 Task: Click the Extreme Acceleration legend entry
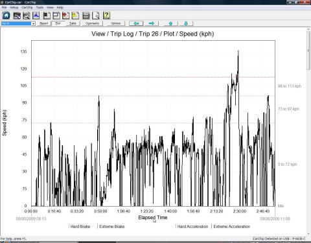click(231, 227)
